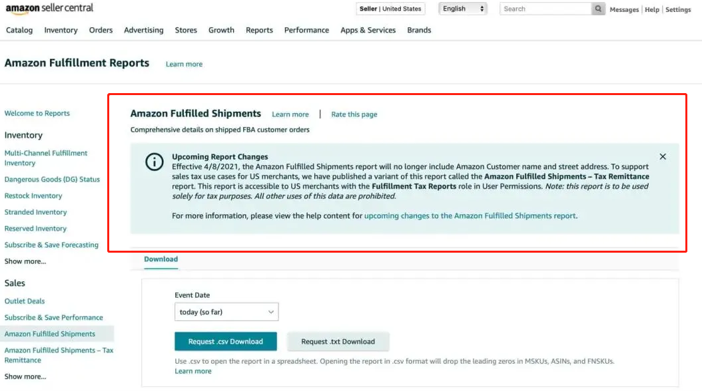This screenshot has height=391, width=702.
Task: Click Learn more beside Amazon Fulfilled Shipments heading
Action: point(290,114)
